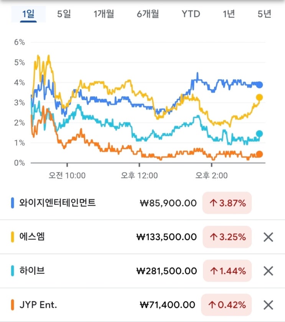Click the yellow endpoint dot on chart

pos(259,97)
